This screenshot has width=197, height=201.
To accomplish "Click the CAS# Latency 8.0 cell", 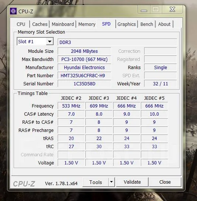I will point(99,114).
